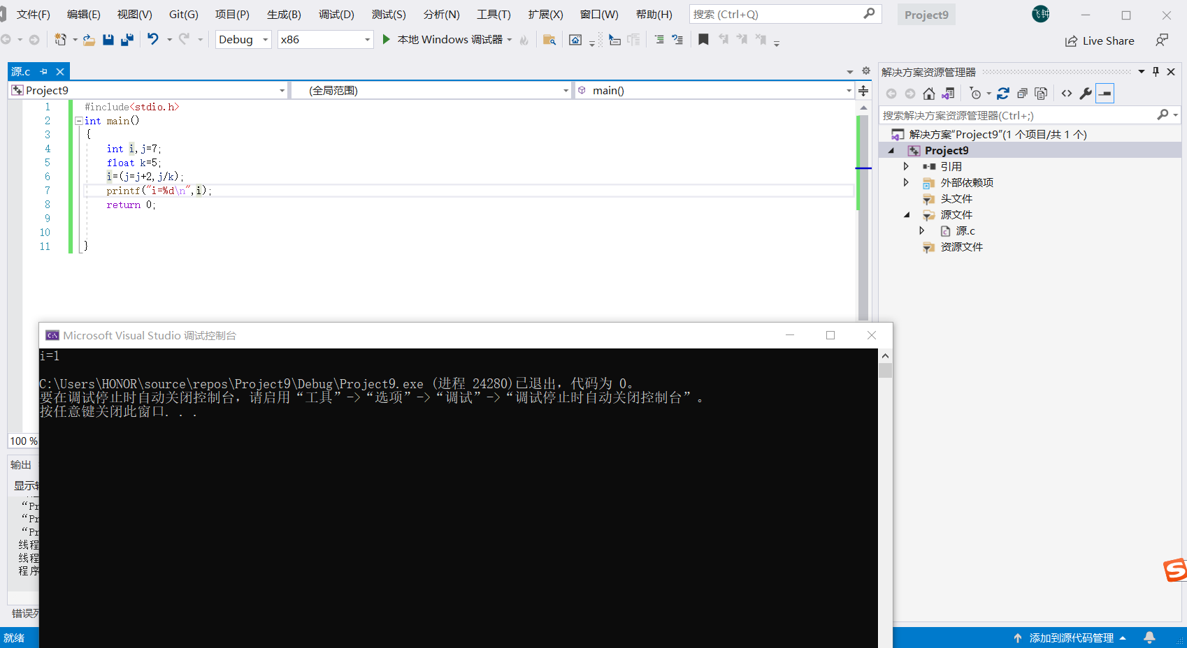The height and width of the screenshot is (648, 1187).
Task: Create a new project with the toolbar icon
Action: [61, 40]
